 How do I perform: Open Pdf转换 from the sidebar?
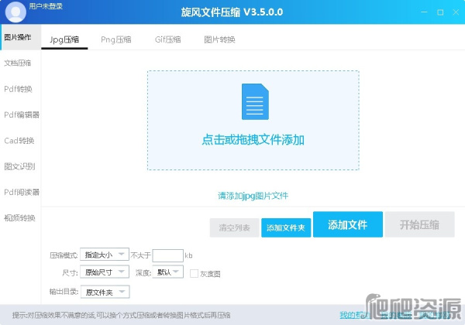tap(19, 89)
